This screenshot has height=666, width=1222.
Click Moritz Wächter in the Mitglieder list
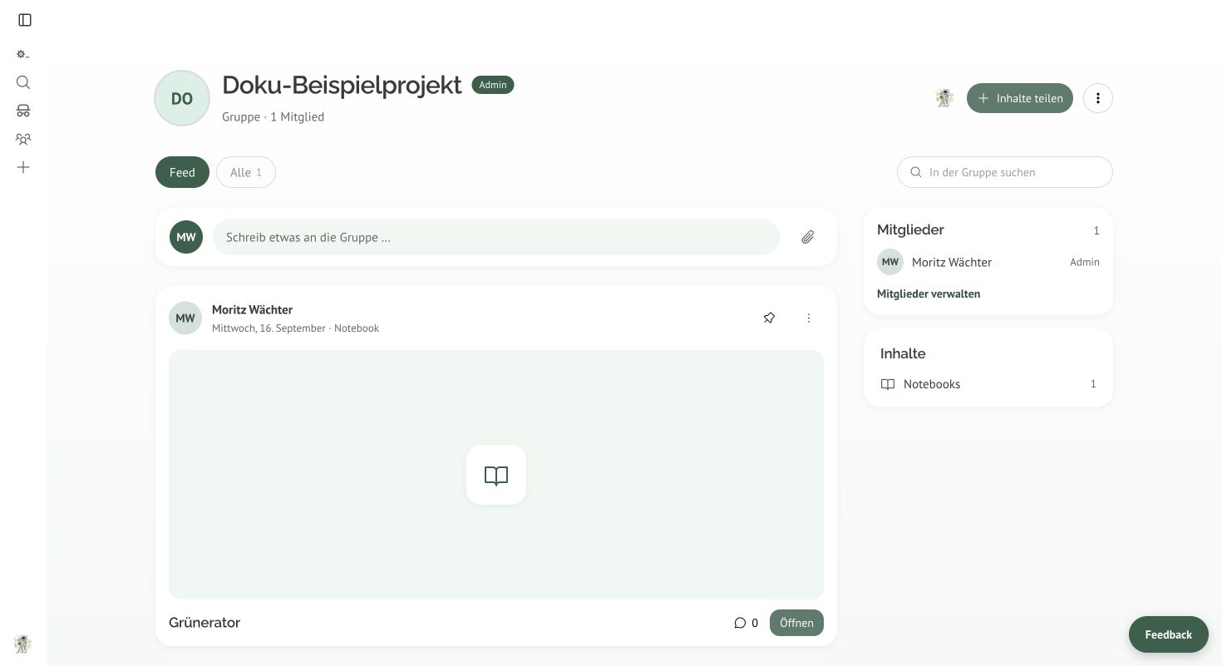coord(988,262)
